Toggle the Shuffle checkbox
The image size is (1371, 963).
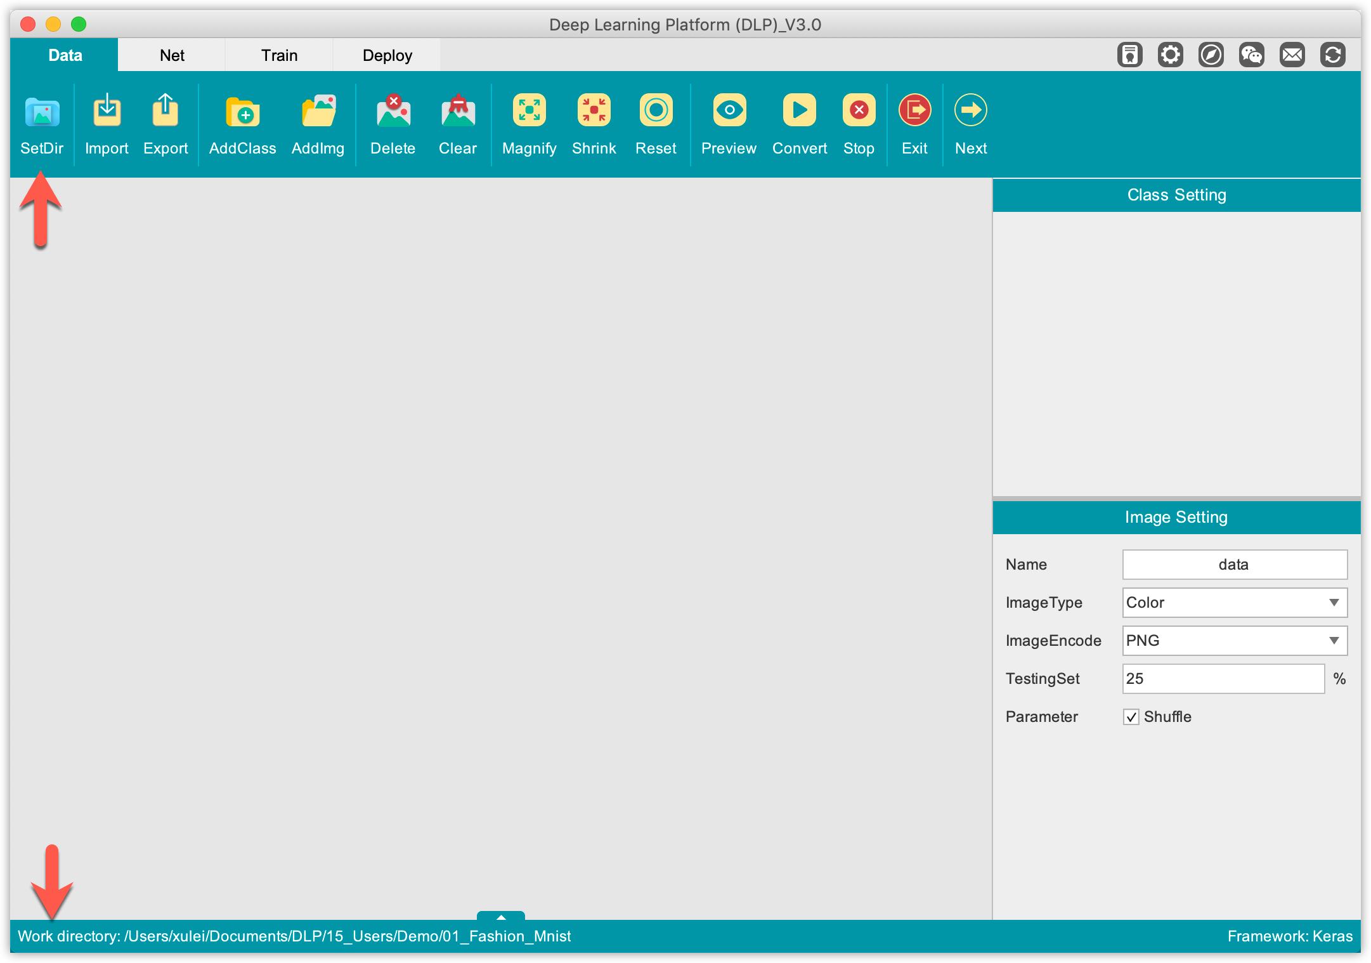point(1131,717)
